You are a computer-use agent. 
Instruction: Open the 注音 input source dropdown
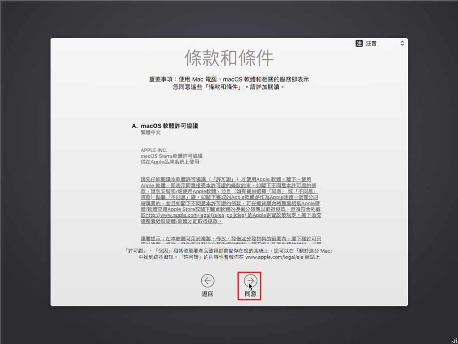point(380,43)
